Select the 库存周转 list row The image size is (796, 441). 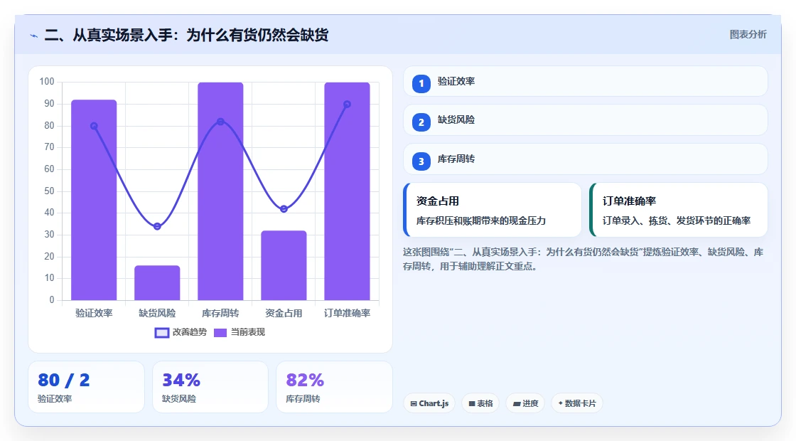(x=586, y=159)
